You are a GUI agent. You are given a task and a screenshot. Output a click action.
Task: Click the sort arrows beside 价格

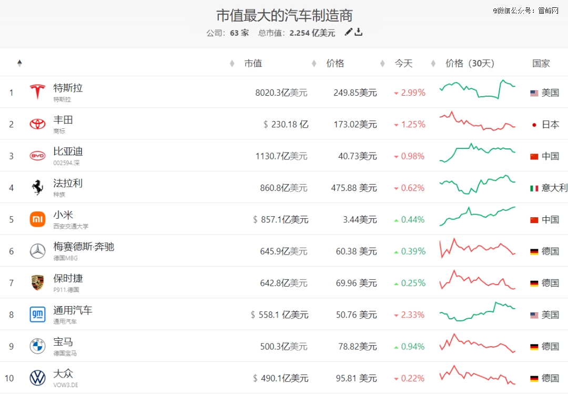coord(314,64)
